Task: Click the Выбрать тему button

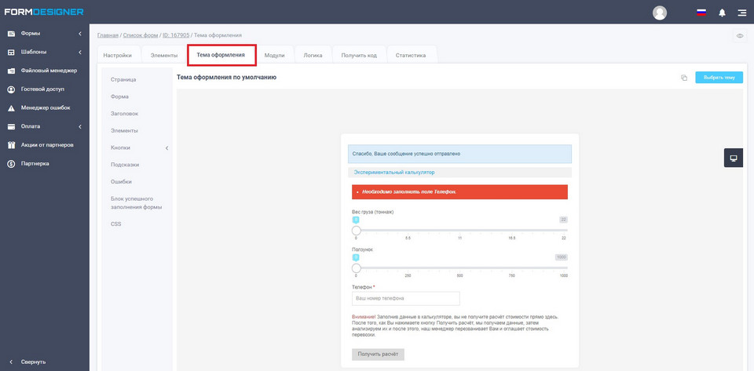Action: [x=719, y=78]
